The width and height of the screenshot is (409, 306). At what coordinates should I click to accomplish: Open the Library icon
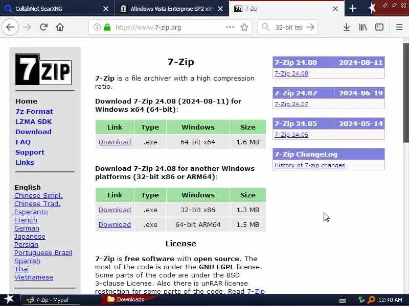[x=363, y=27]
